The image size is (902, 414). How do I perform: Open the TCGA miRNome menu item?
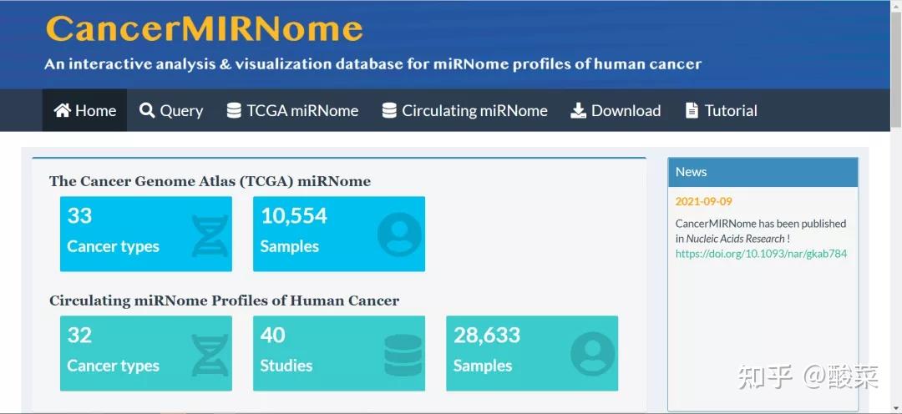(293, 110)
